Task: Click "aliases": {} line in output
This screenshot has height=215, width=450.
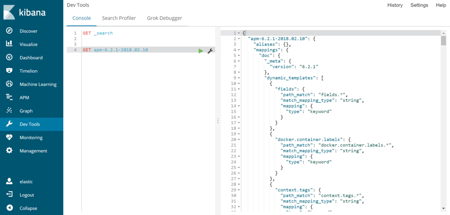Action: coord(272,44)
